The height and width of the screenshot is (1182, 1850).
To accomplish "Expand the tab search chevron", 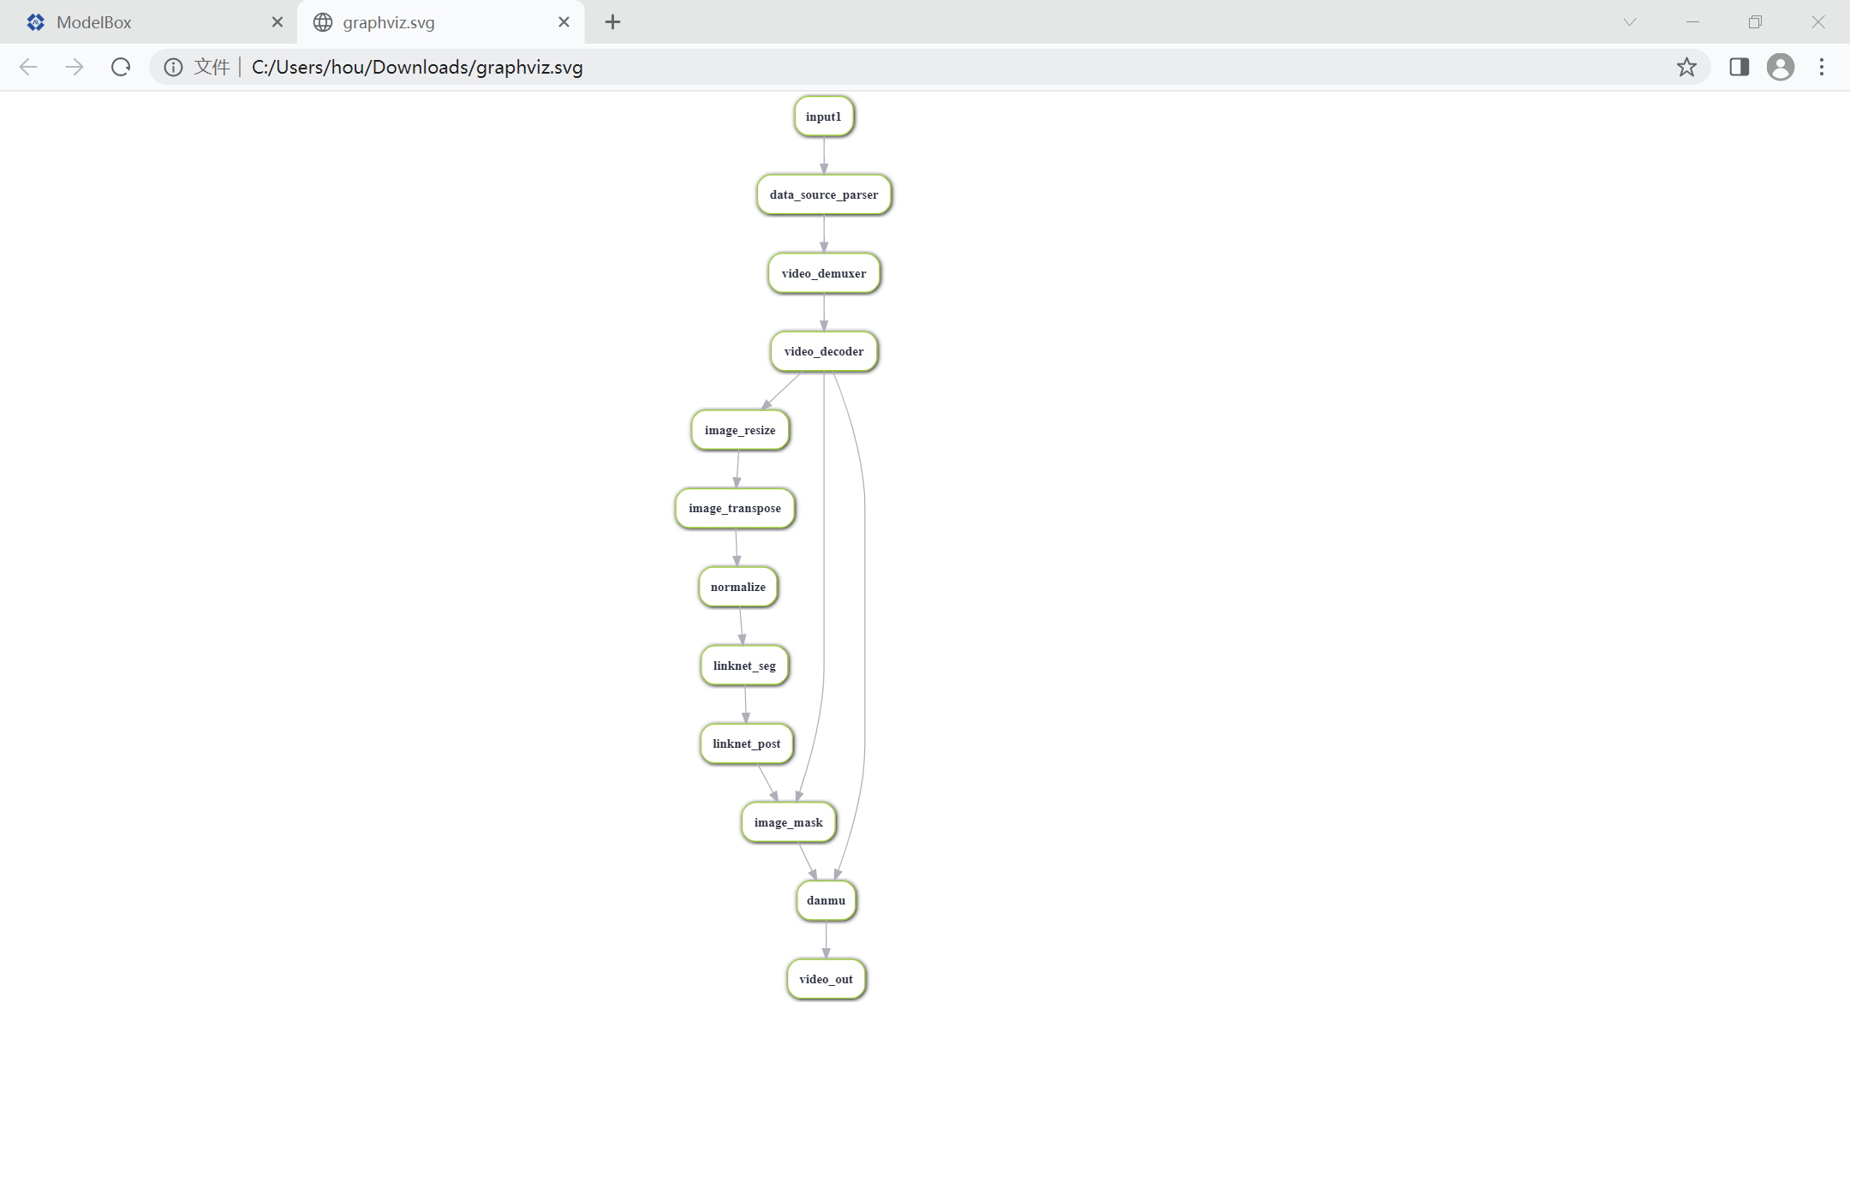I will pyautogui.click(x=1629, y=22).
